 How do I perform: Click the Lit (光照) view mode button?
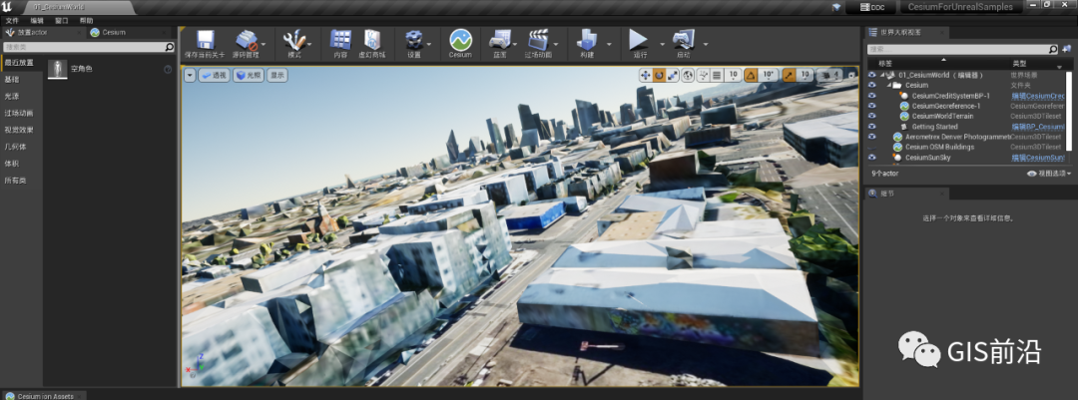click(x=249, y=76)
